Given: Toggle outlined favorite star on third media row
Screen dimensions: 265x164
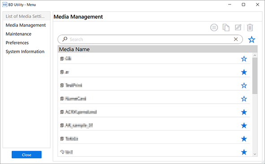Looking at the screenshot, I should coord(244,85).
